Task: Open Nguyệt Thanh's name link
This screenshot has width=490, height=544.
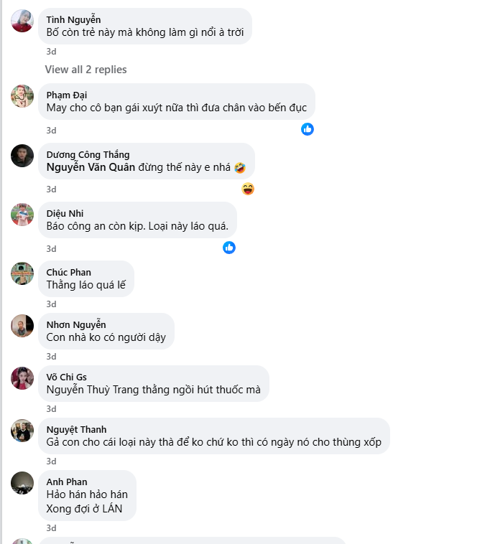Action: coord(76,429)
